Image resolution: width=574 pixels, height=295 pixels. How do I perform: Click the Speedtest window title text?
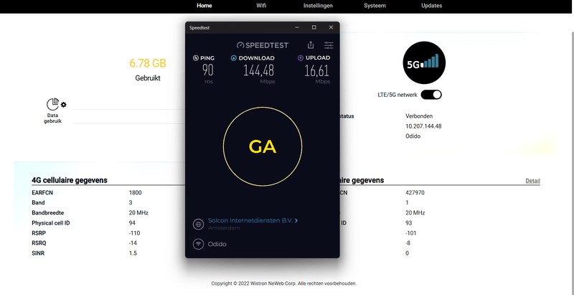(x=199, y=28)
